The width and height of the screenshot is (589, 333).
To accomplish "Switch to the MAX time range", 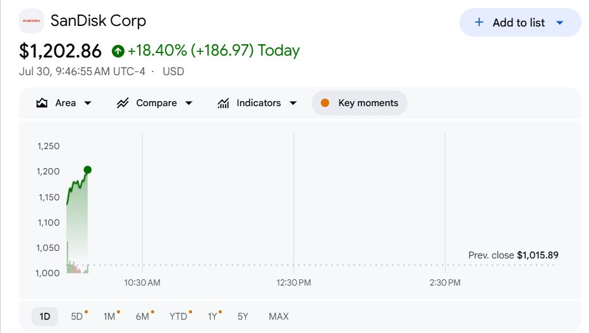I will [279, 317].
